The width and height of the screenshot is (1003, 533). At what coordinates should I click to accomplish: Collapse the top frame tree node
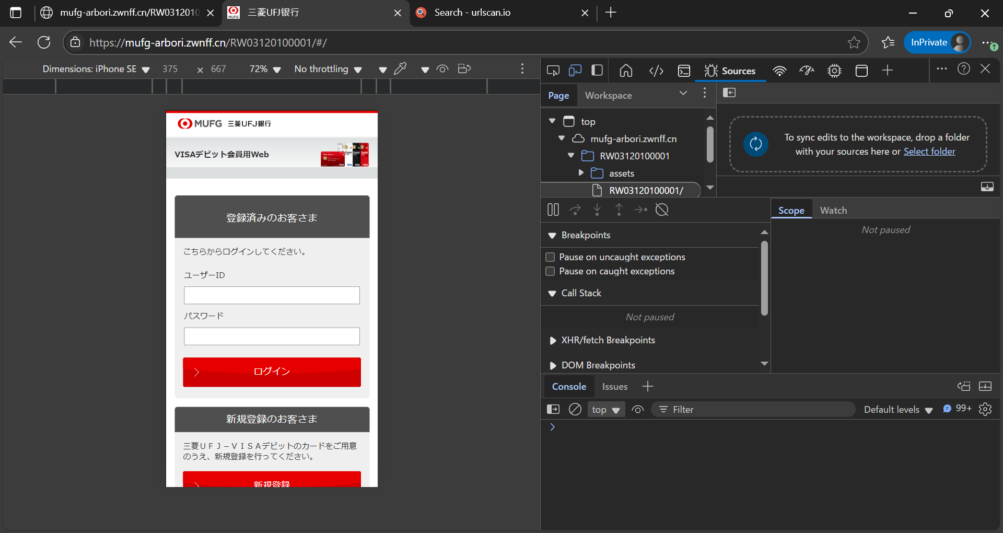(x=552, y=121)
